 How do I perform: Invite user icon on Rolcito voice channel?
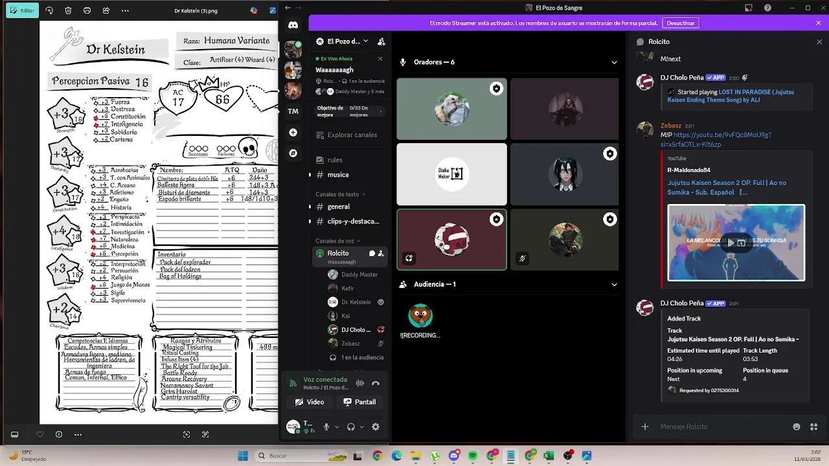(x=381, y=253)
